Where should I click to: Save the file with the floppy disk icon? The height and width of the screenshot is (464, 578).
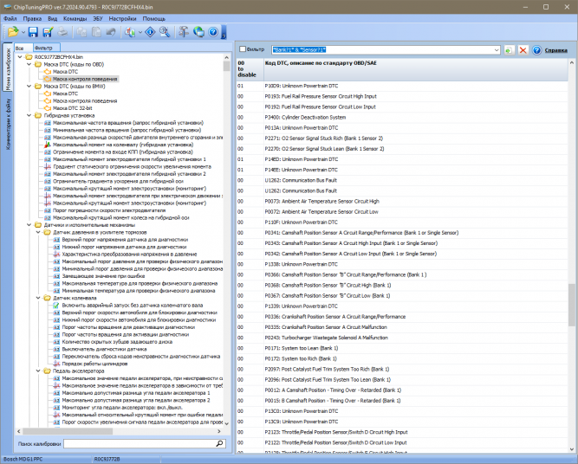tap(33, 32)
